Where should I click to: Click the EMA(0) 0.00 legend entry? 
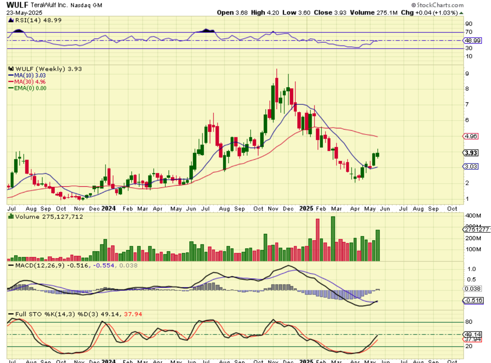31,88
